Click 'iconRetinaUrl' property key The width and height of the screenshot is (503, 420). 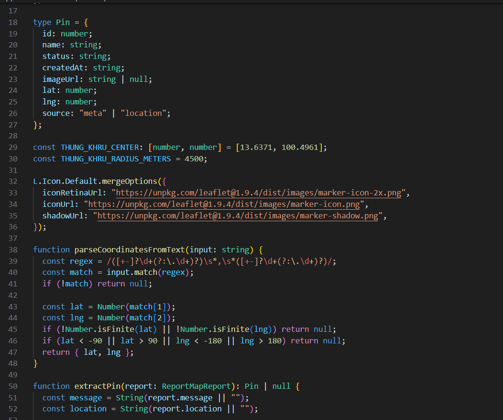pyautogui.click(x=72, y=193)
